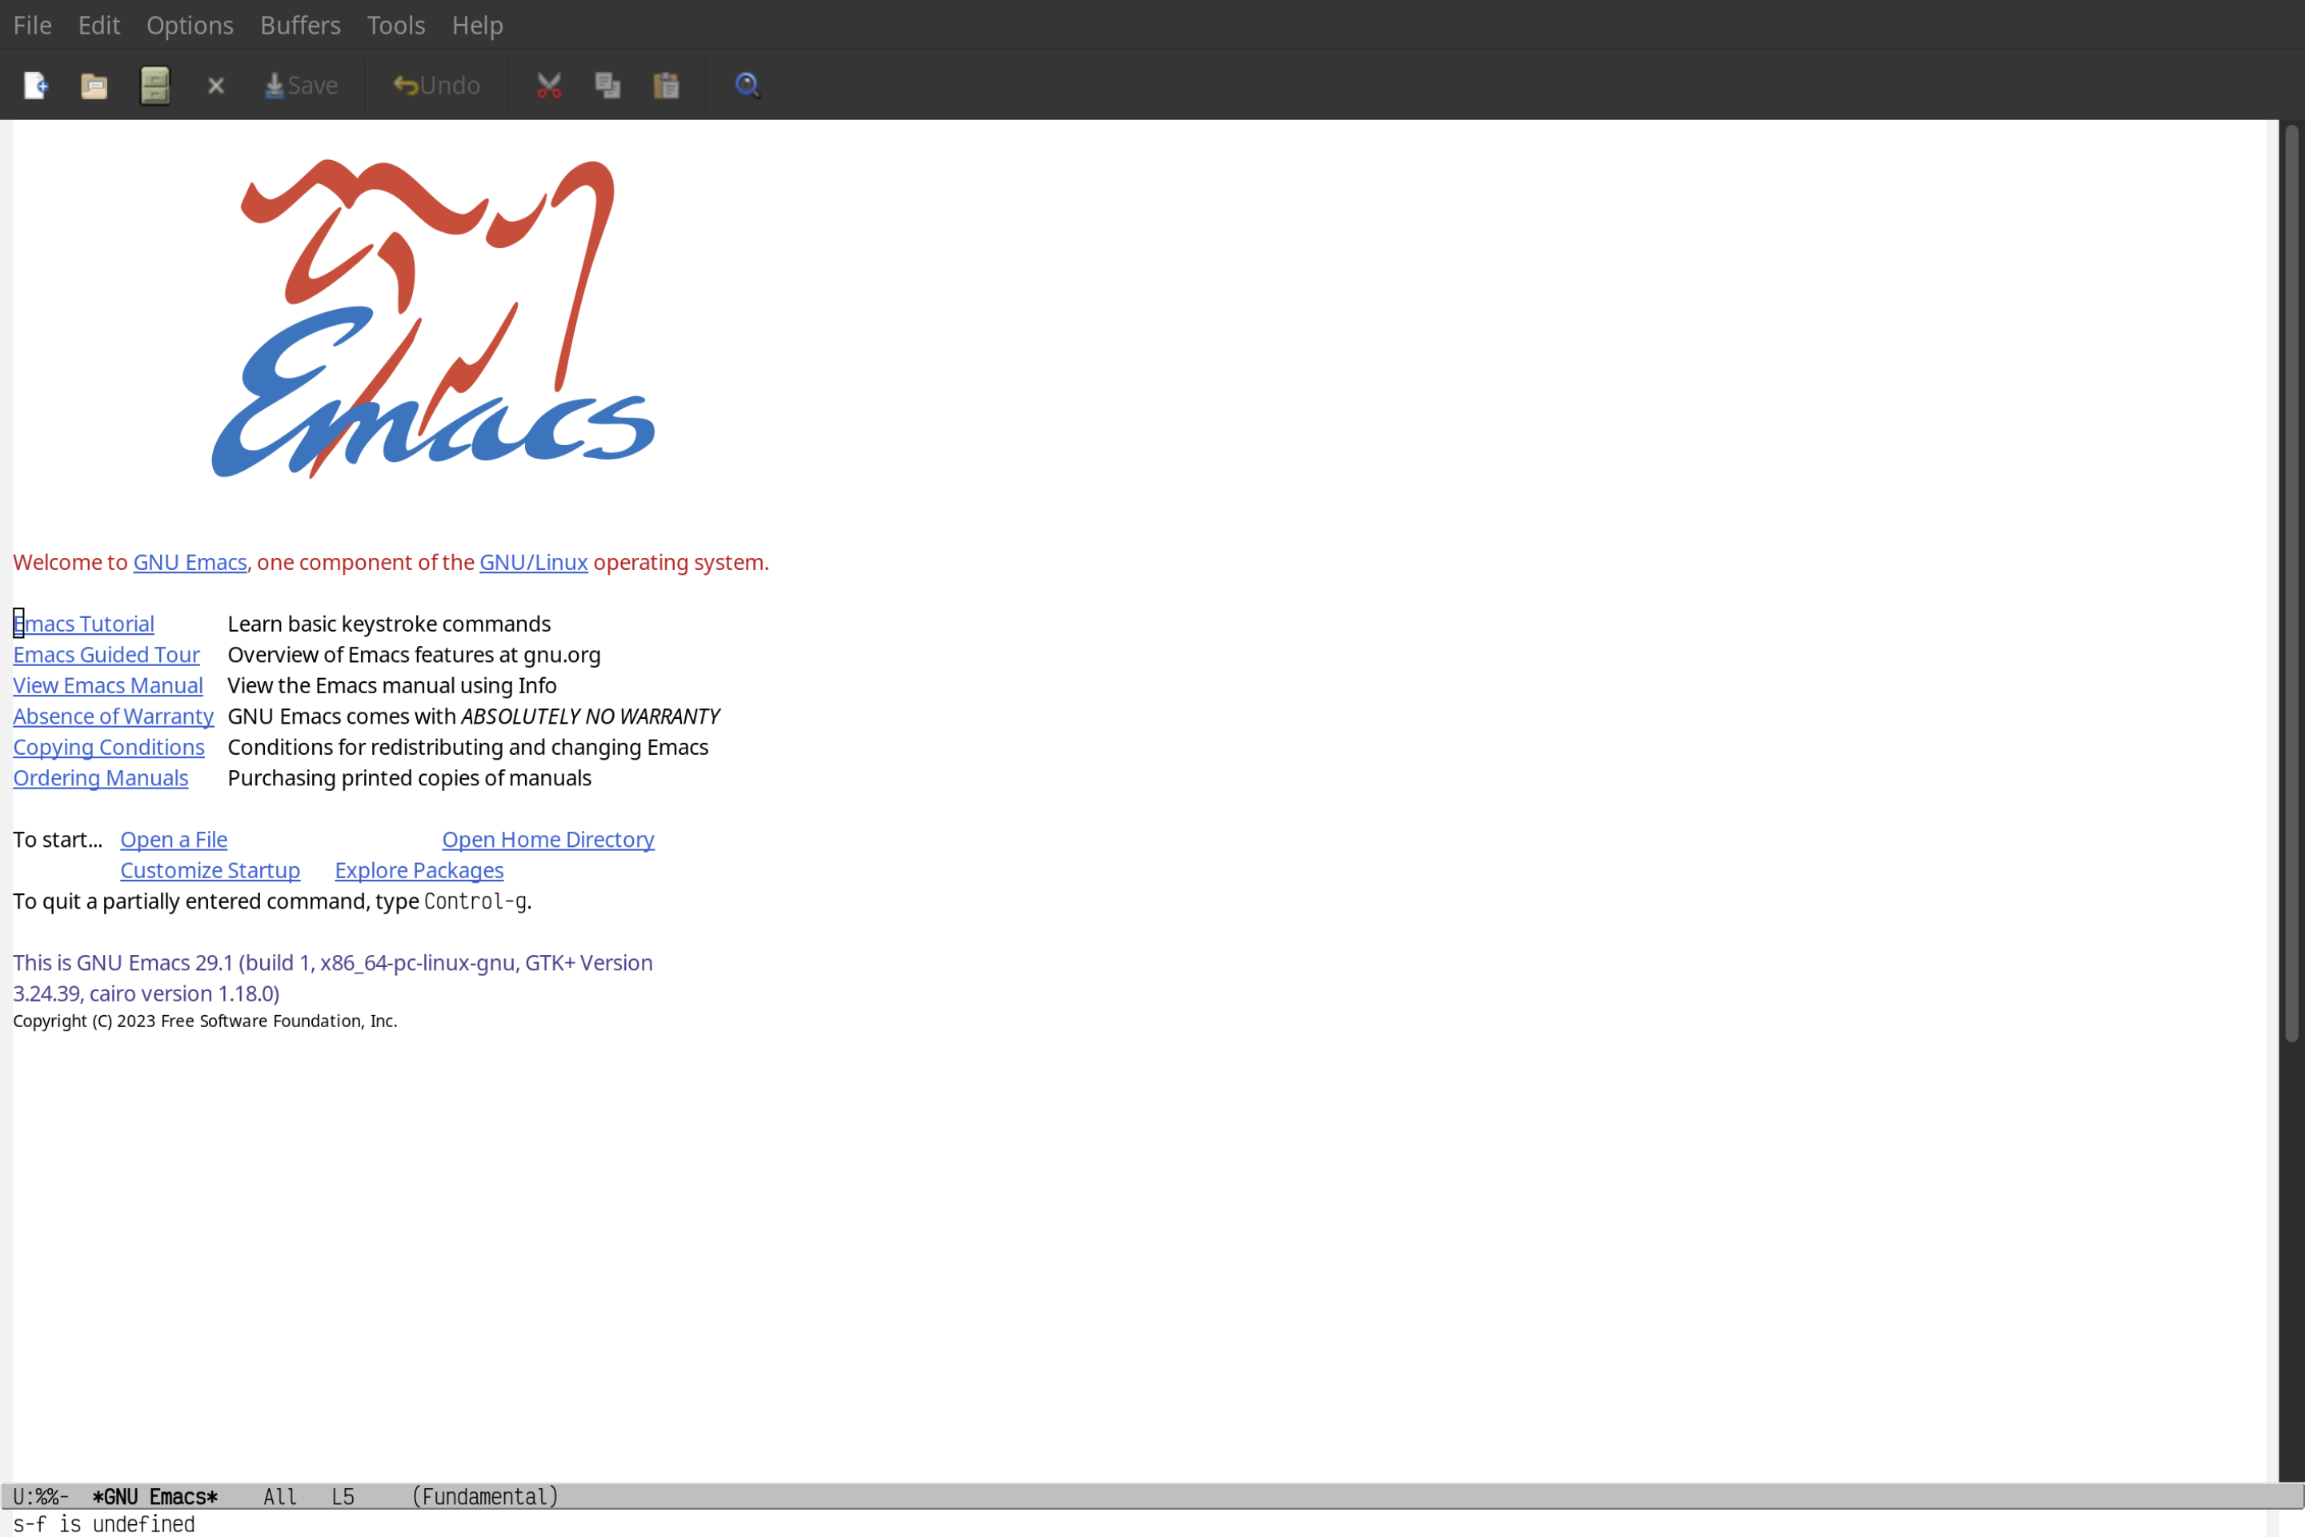Open the File menu
2305x1537 pixels.
pyautogui.click(x=31, y=24)
